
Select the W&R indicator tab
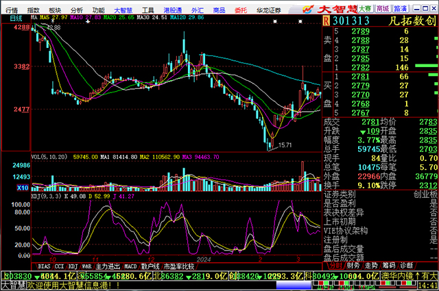[x=86, y=266]
